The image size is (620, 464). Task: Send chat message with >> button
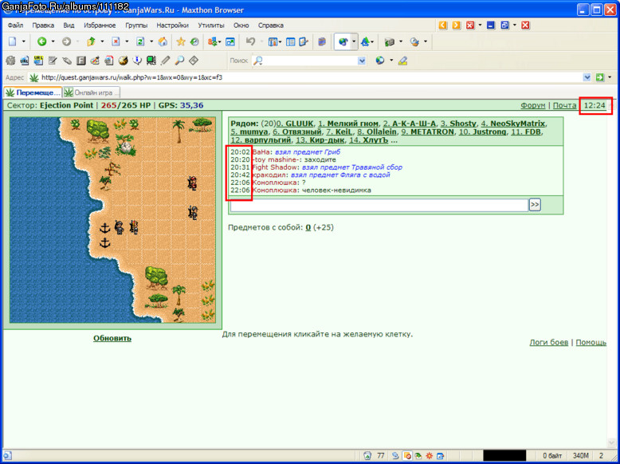tap(535, 205)
